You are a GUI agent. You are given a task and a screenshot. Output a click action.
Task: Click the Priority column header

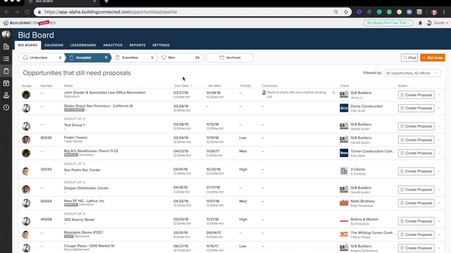point(246,86)
